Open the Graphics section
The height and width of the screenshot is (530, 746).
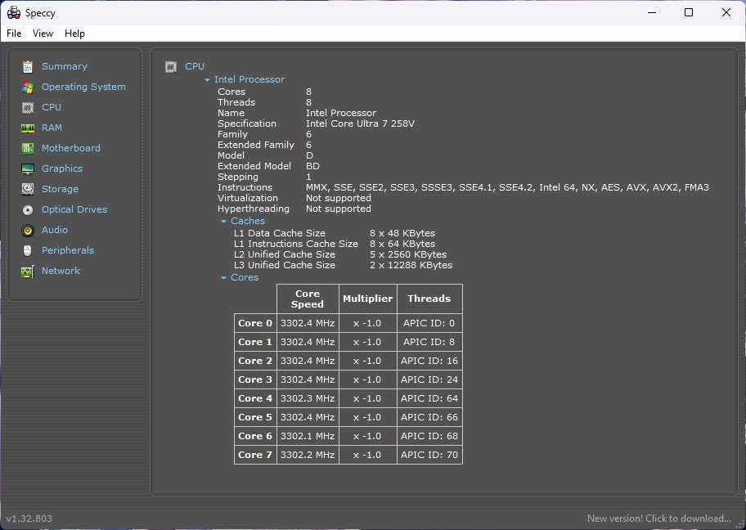(x=62, y=168)
